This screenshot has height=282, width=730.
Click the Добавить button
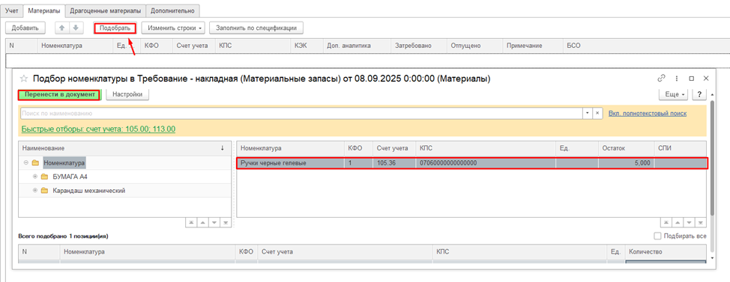click(25, 28)
